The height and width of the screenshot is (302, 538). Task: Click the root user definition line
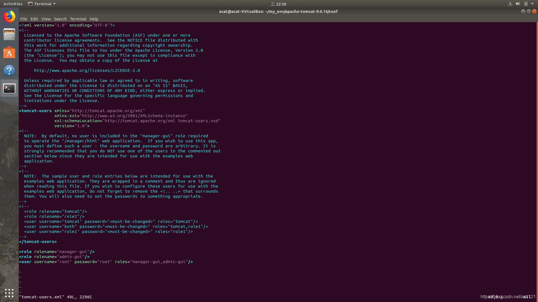click(106, 262)
